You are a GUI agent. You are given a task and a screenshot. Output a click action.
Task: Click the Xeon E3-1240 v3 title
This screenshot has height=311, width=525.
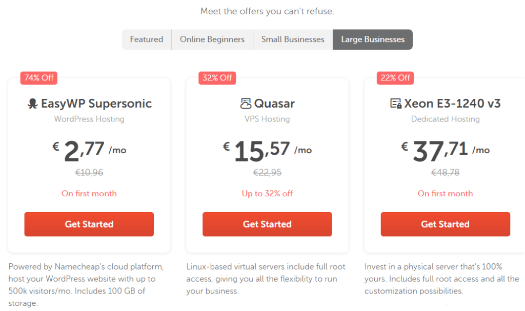click(x=452, y=103)
